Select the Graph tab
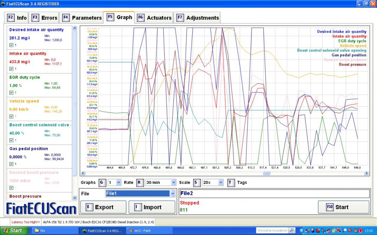Screen dimensions: 377x235 point(119,17)
